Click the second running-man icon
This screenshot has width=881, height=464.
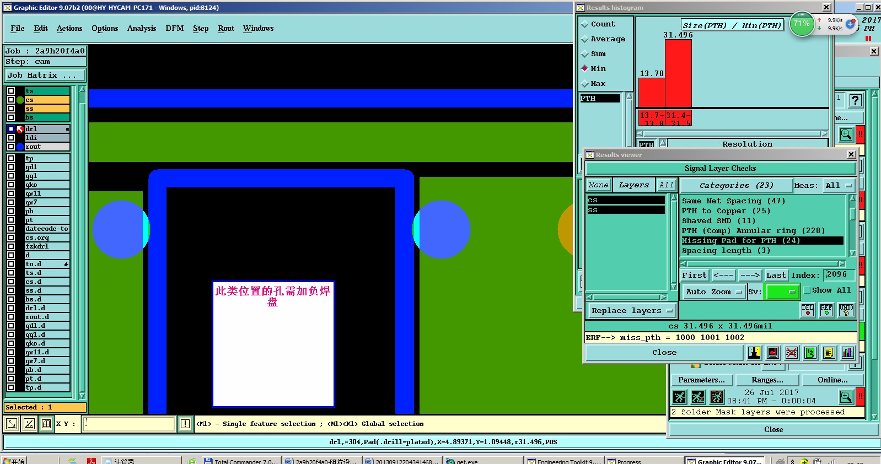click(x=699, y=397)
